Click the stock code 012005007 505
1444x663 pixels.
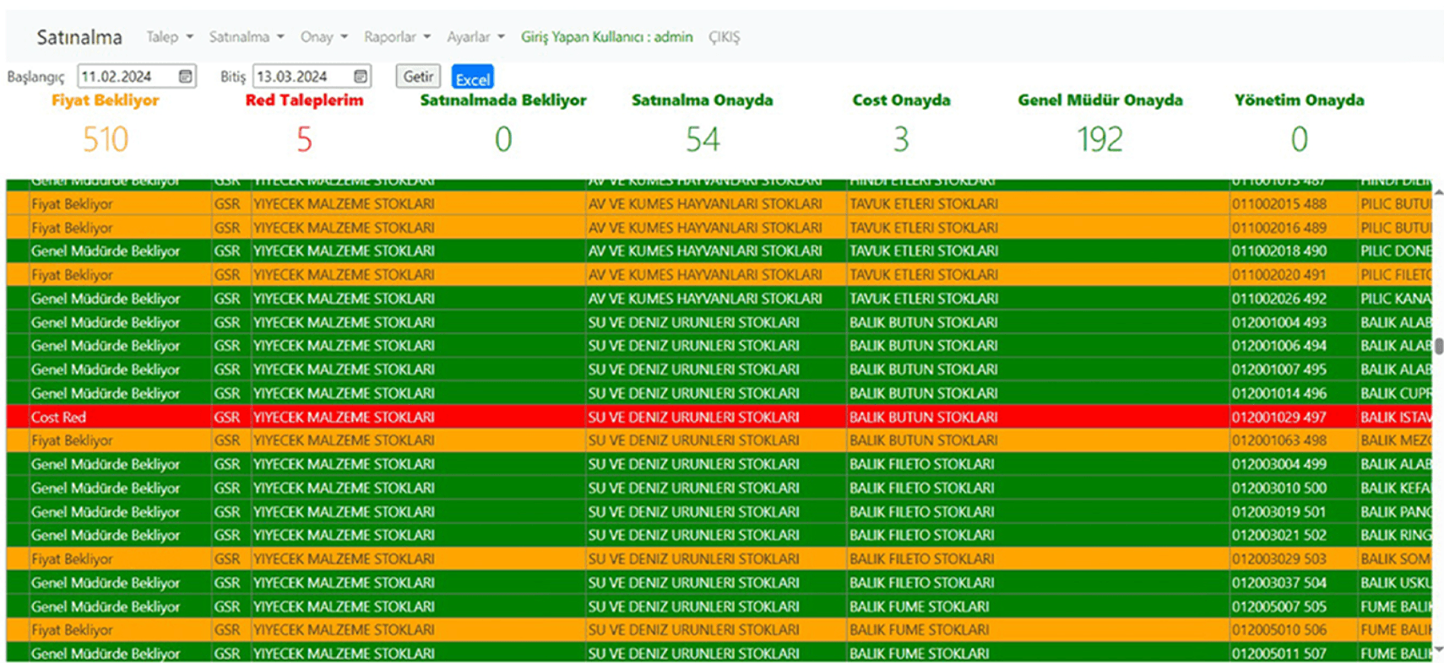1278,606
